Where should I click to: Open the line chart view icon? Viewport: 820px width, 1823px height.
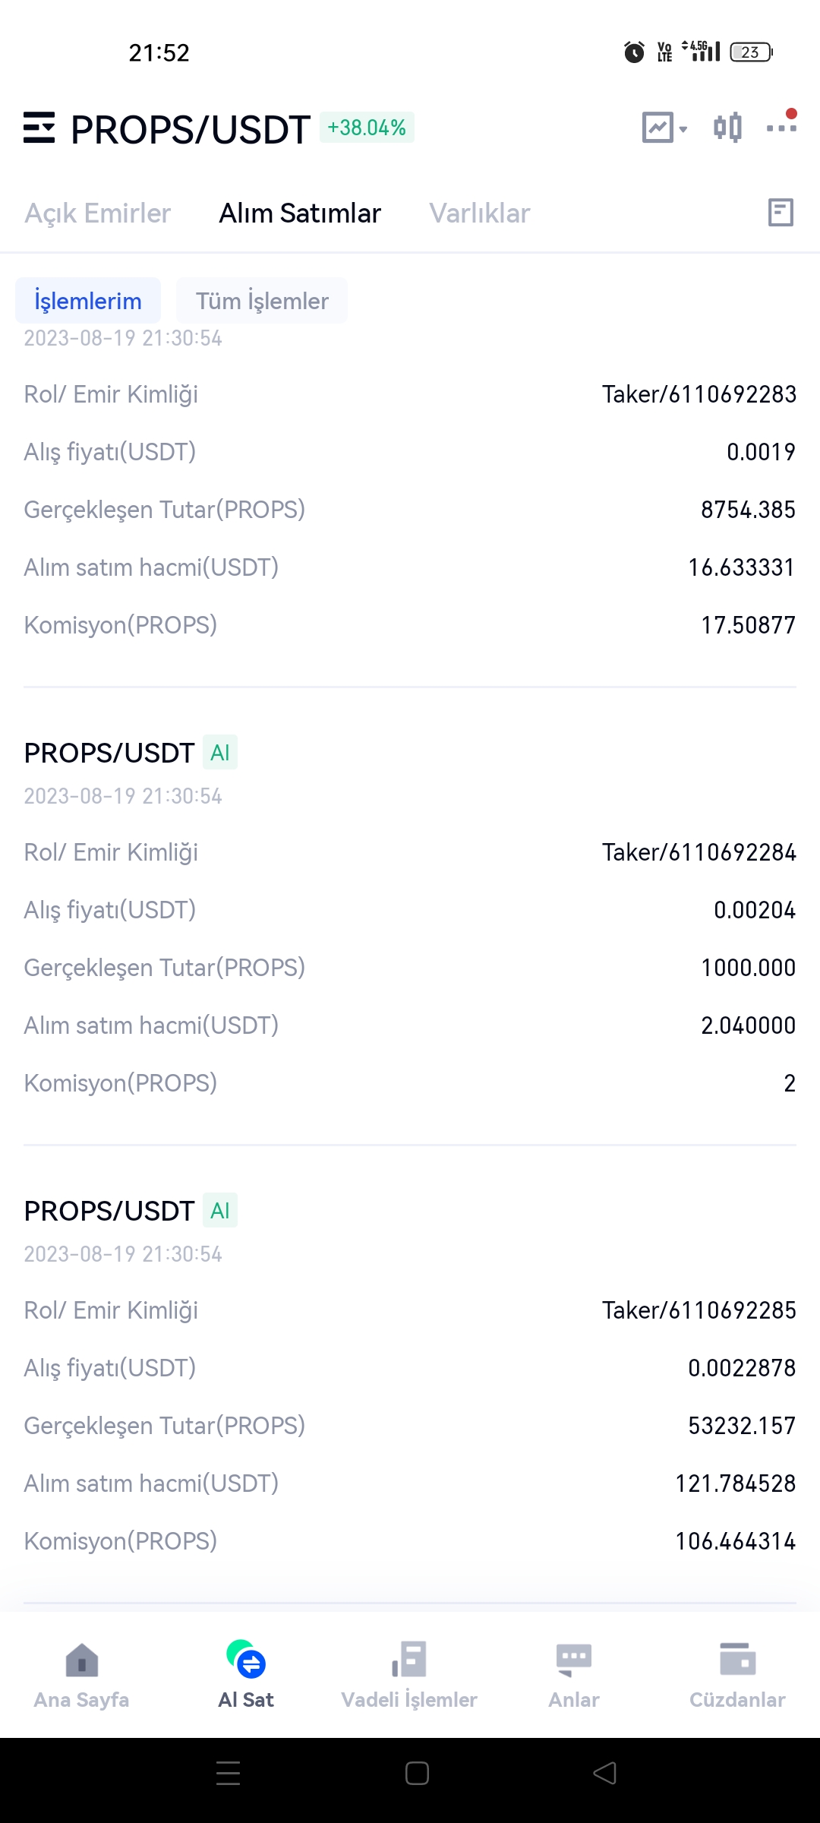point(658,128)
